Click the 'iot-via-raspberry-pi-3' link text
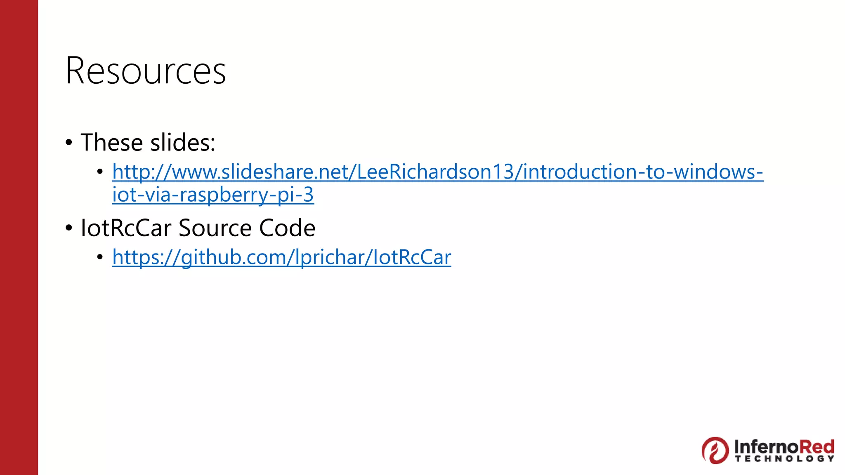The width and height of the screenshot is (845, 475). coord(213,195)
